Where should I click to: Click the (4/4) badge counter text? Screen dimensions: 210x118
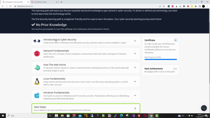175,69
